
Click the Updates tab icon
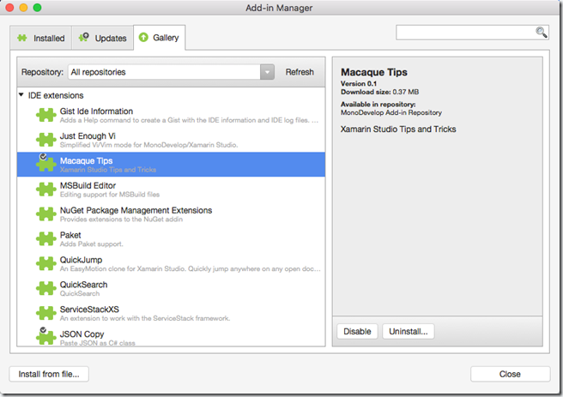coord(84,37)
